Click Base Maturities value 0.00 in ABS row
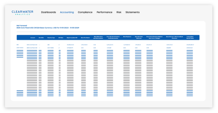 point(95,45)
